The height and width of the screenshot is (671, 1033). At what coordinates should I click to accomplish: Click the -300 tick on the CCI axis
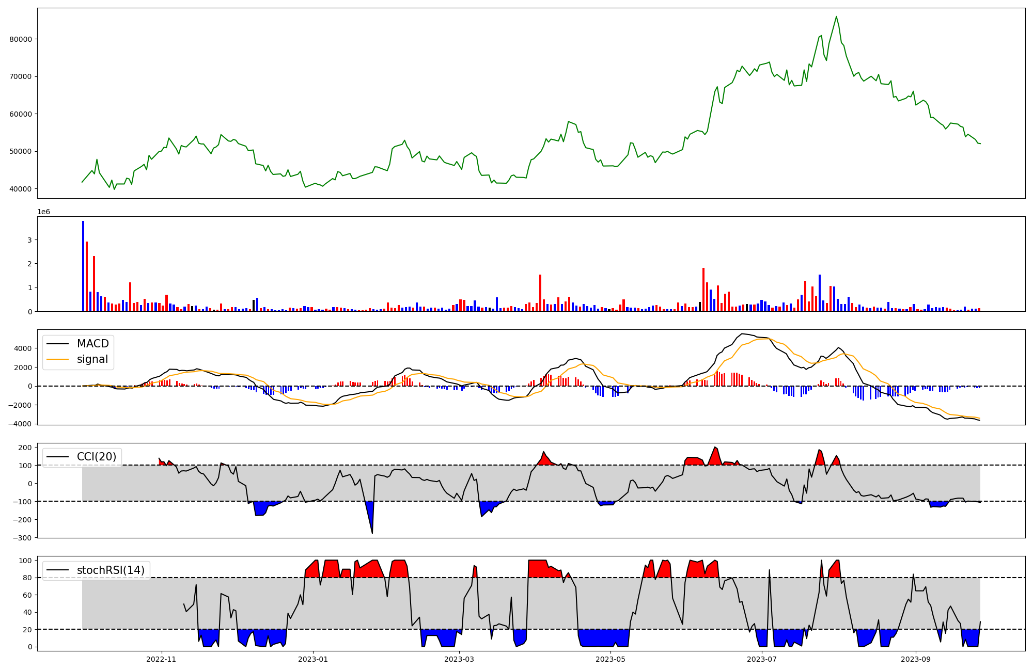[x=21, y=538]
